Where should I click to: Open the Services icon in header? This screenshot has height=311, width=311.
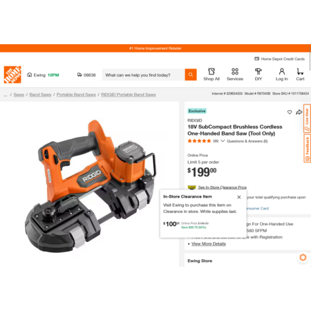click(235, 71)
